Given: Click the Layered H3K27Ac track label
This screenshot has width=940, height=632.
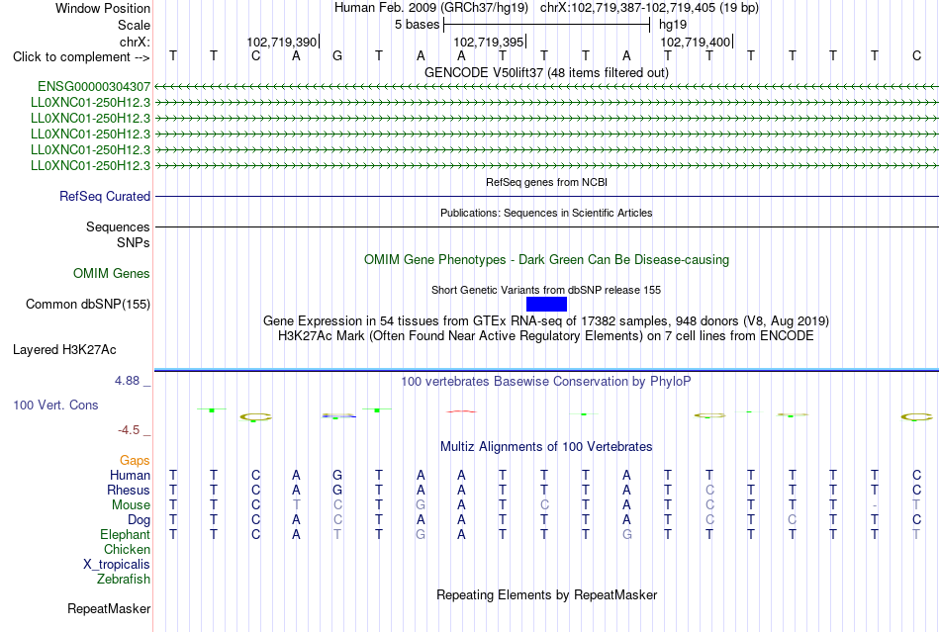Looking at the screenshot, I should coord(64,350).
